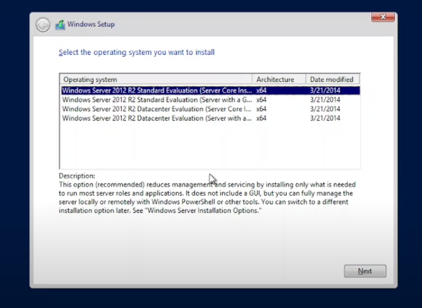The width and height of the screenshot is (422, 308).
Task: Close the Windows Setup dialog
Action: point(383,17)
